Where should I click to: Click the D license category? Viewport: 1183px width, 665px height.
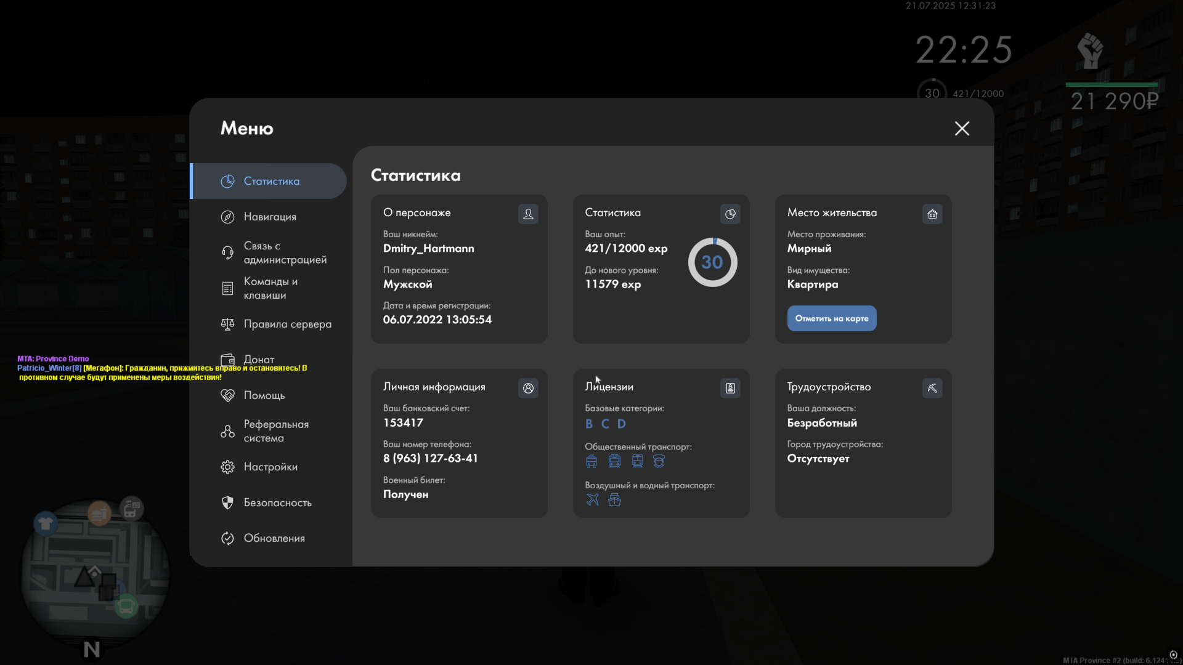coord(622,424)
